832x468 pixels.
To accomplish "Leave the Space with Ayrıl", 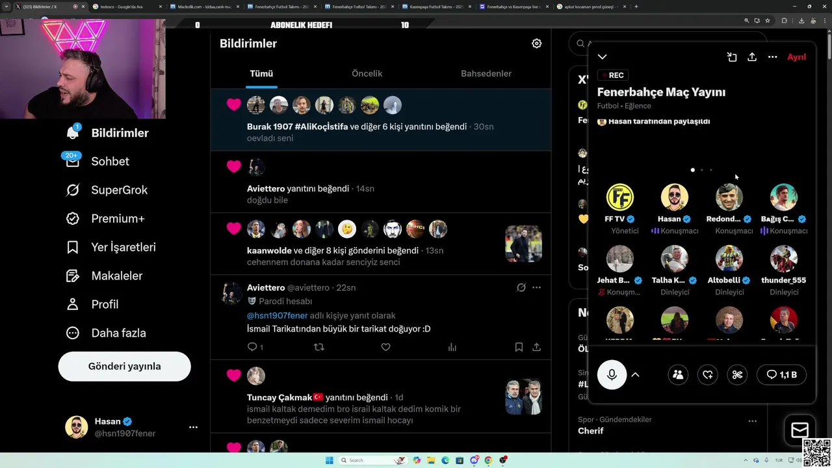I will point(796,57).
